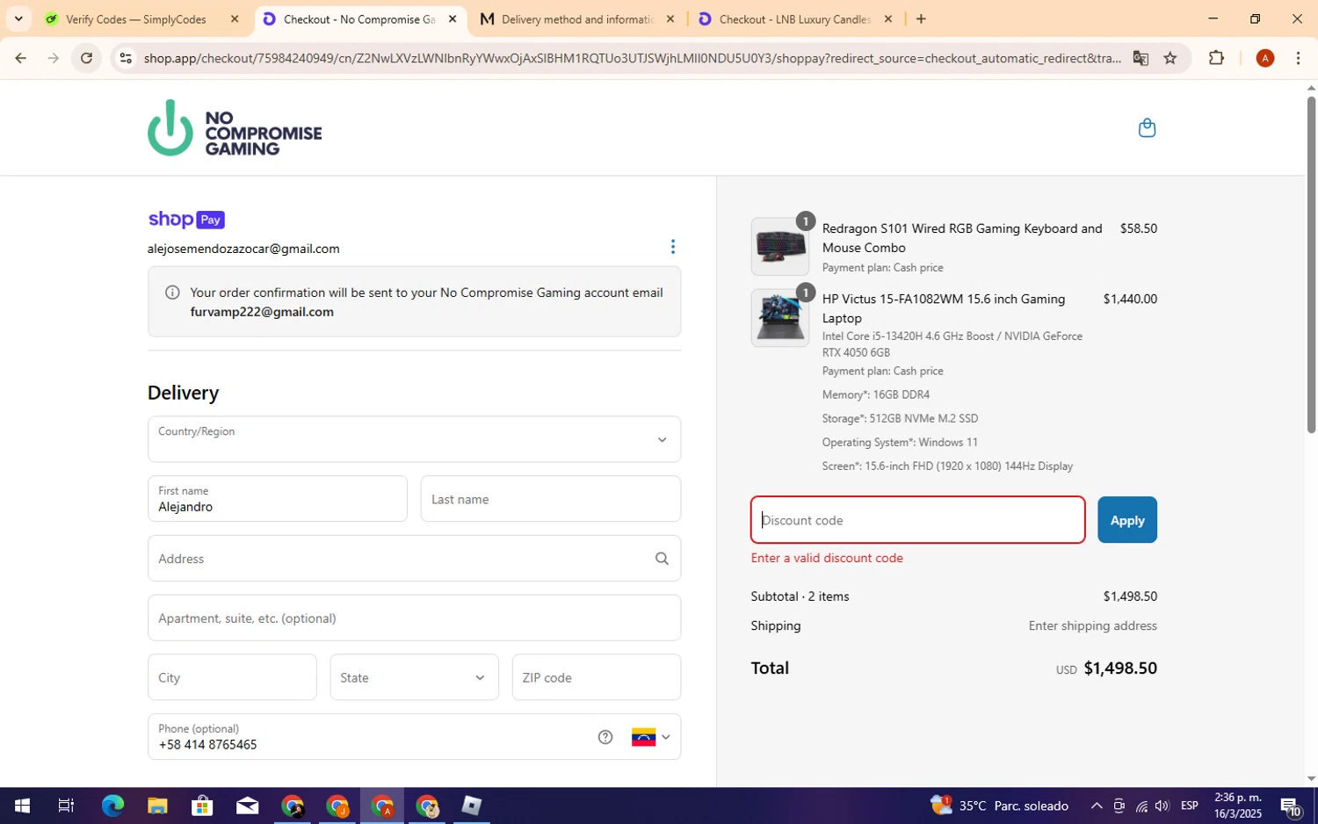This screenshot has height=824, width=1318.
Task: Click the furvamp222@gmail.com email text
Action: click(x=262, y=312)
